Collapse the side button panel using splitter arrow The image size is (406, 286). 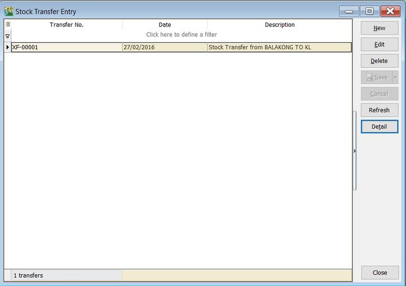click(x=354, y=151)
